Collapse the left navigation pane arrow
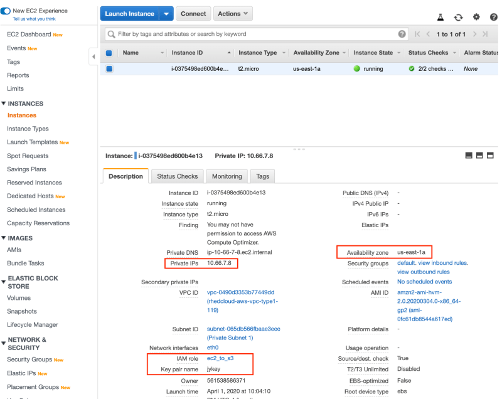Image resolution: width=502 pixels, height=399 pixels. (x=93, y=56)
